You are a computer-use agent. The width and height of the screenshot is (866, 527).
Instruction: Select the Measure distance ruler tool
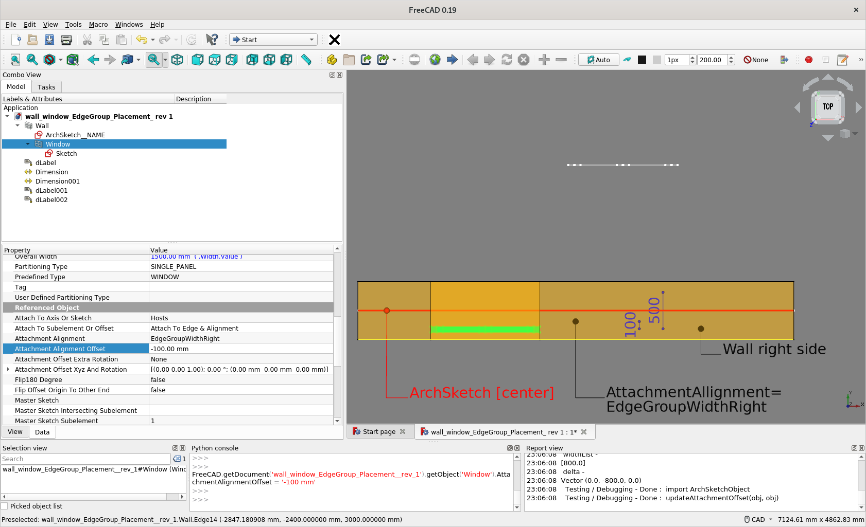[306, 60]
